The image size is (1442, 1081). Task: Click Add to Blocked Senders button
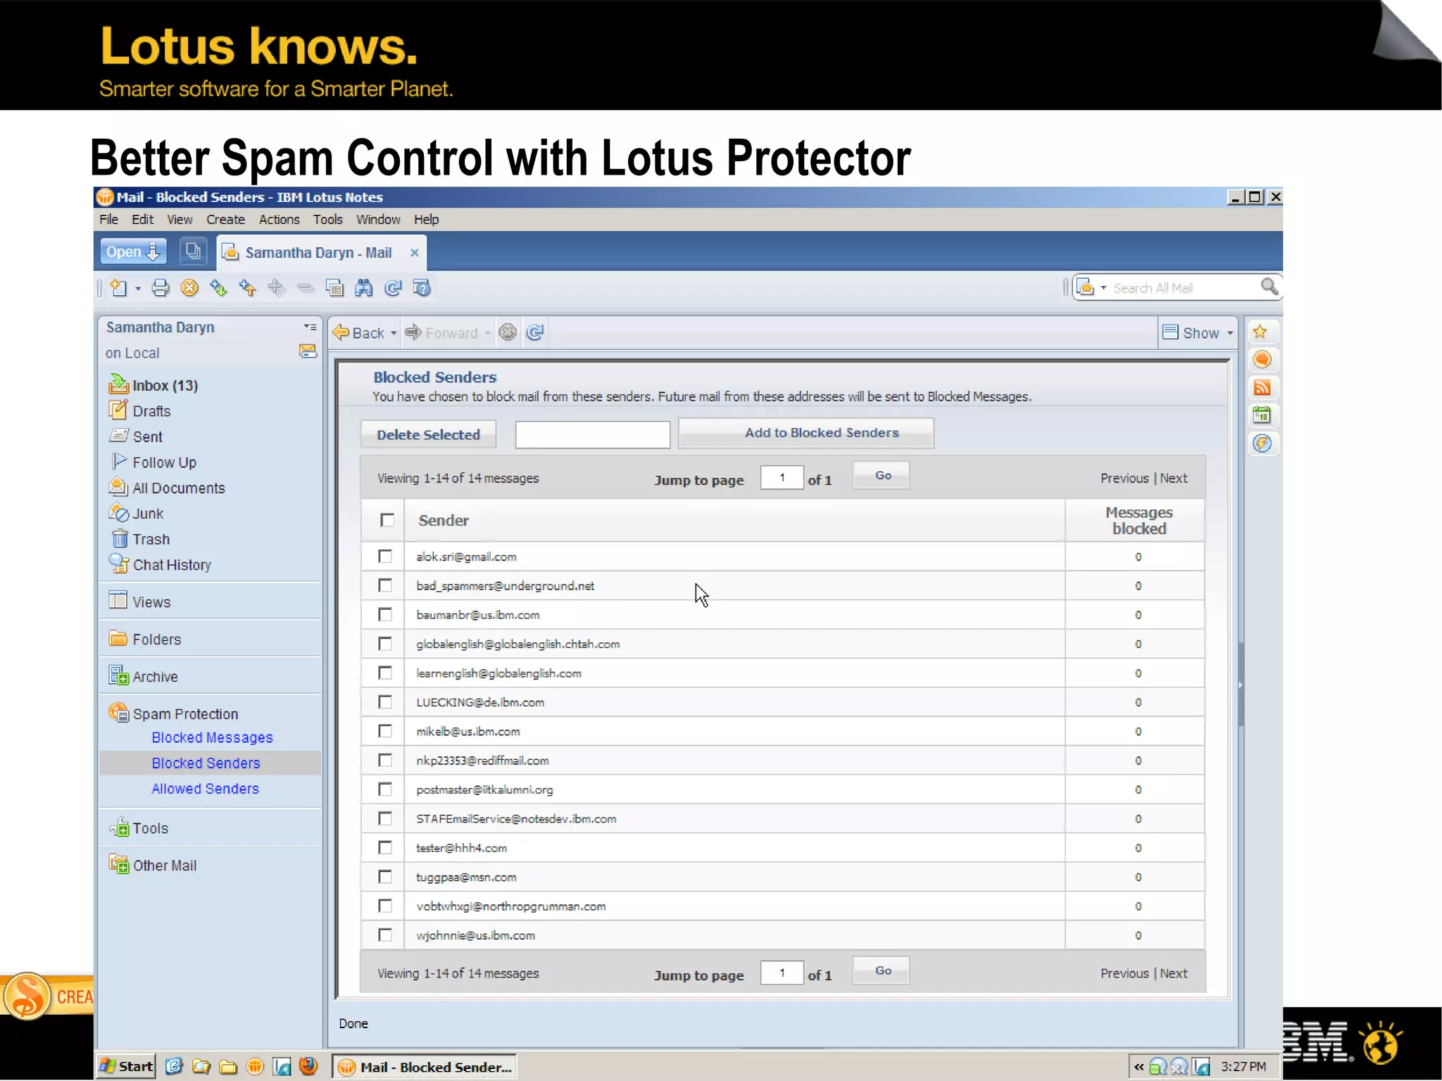pyautogui.click(x=806, y=433)
